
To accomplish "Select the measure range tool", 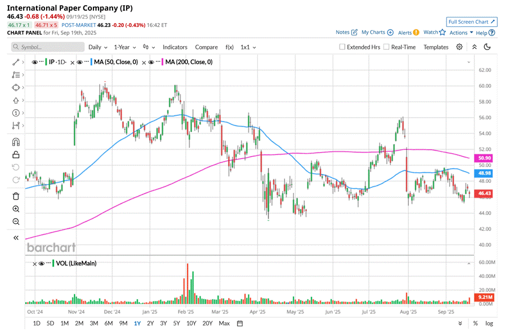I will point(16,125).
